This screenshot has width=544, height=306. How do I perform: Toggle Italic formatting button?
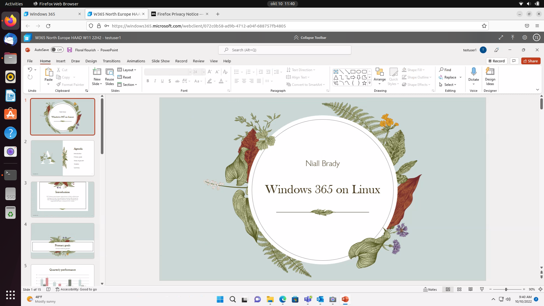155,81
